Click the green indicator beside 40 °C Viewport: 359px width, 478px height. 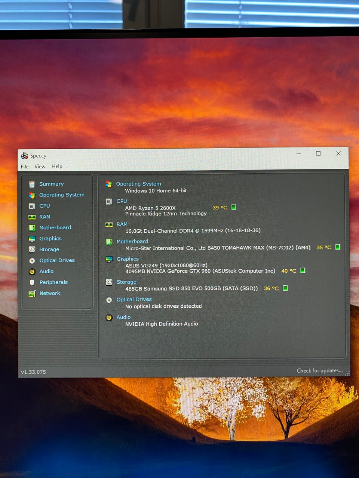click(303, 270)
